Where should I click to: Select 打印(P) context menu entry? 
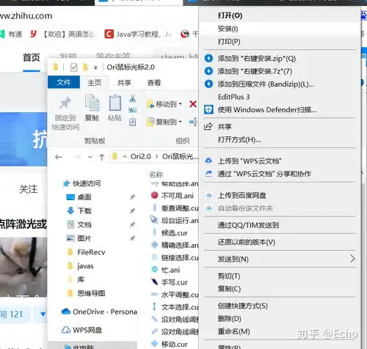(x=229, y=42)
